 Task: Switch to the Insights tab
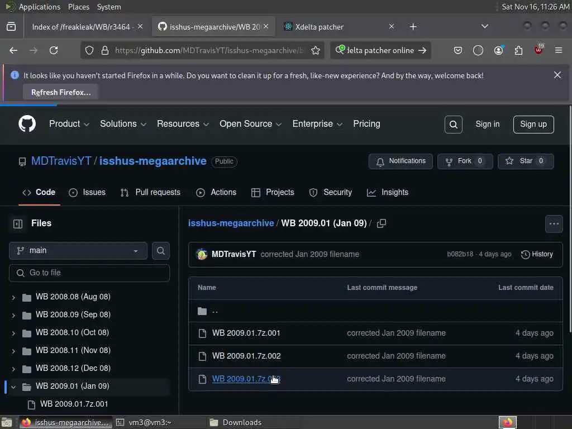click(x=388, y=192)
